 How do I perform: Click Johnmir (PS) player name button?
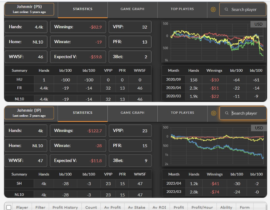click(x=29, y=9)
